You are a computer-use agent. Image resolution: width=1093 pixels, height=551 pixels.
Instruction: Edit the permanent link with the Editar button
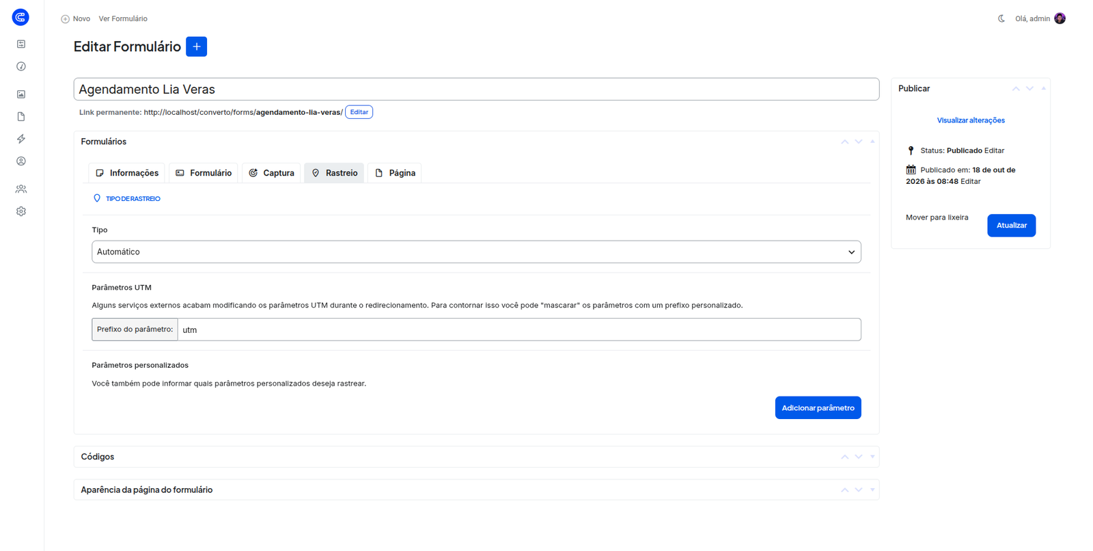point(359,112)
